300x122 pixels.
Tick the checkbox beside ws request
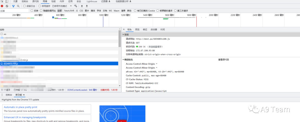2,34
